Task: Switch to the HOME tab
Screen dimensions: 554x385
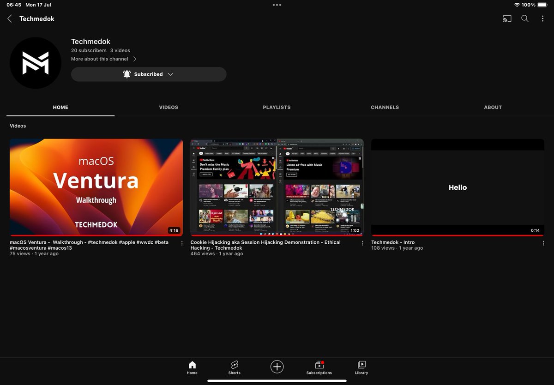Action: pyautogui.click(x=60, y=107)
